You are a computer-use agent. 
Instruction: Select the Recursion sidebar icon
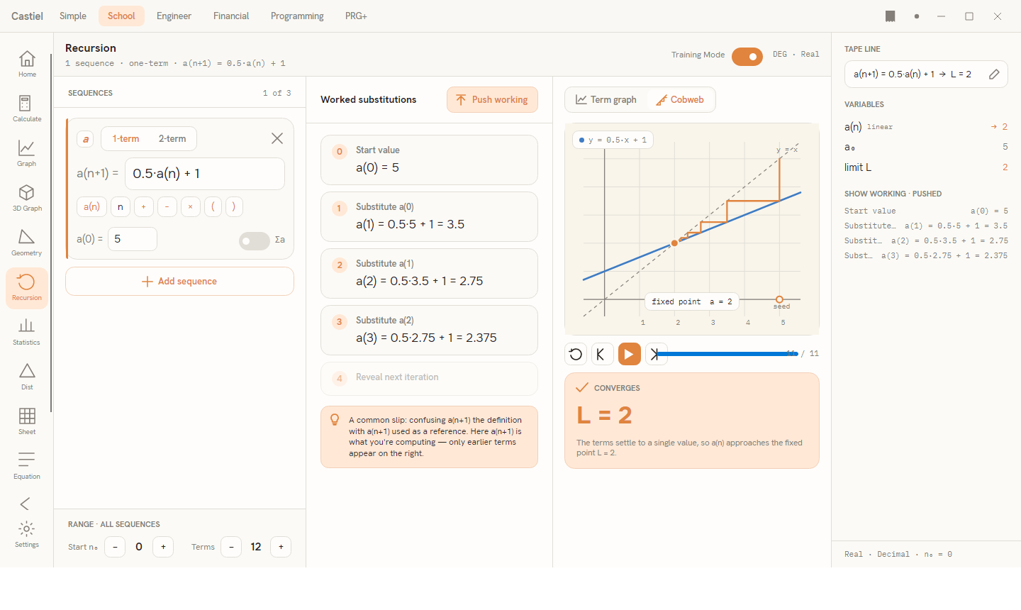click(27, 287)
